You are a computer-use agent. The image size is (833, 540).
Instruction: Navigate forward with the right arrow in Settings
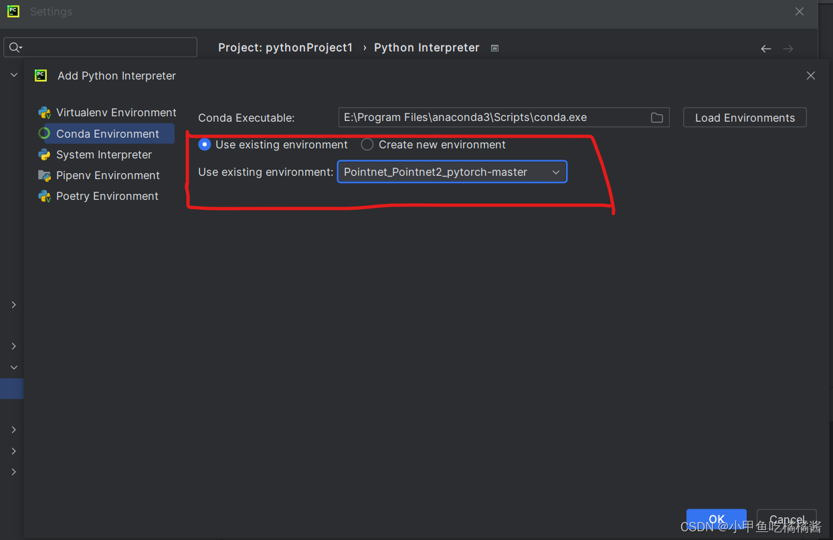click(x=788, y=48)
